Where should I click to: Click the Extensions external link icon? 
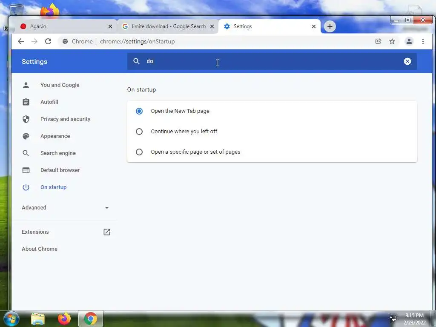coord(107,232)
